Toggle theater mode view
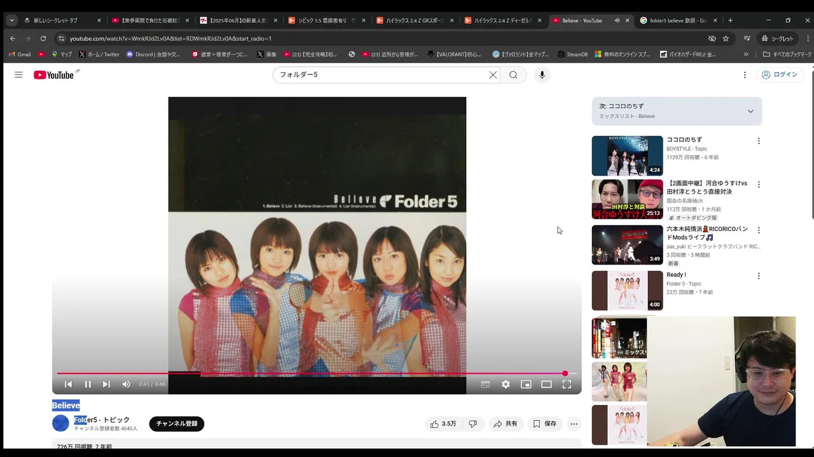The height and width of the screenshot is (457, 814). point(546,384)
